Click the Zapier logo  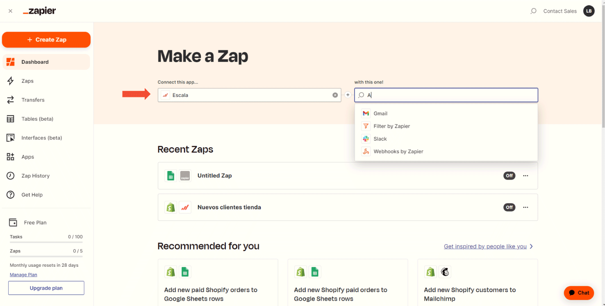point(39,11)
